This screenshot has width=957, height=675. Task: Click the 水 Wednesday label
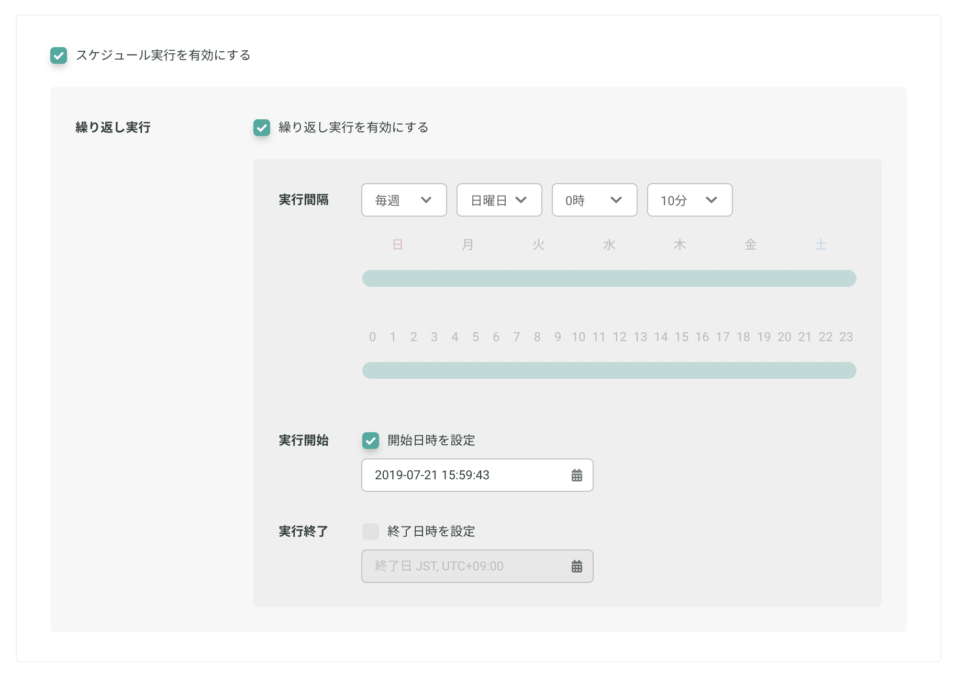pyautogui.click(x=609, y=245)
